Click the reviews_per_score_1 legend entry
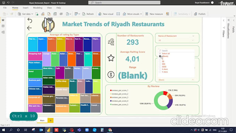The width and height of the screenshot is (236, 133). 119,90
